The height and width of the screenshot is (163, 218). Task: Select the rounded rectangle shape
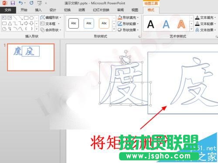click(x=4, y=23)
